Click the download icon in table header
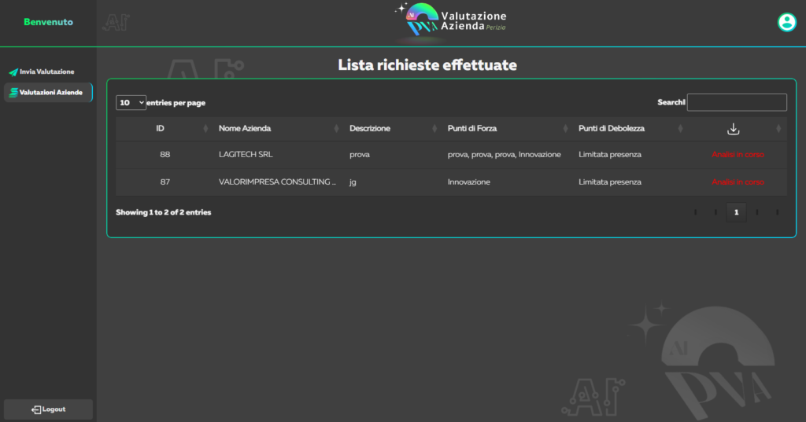 pyautogui.click(x=733, y=129)
